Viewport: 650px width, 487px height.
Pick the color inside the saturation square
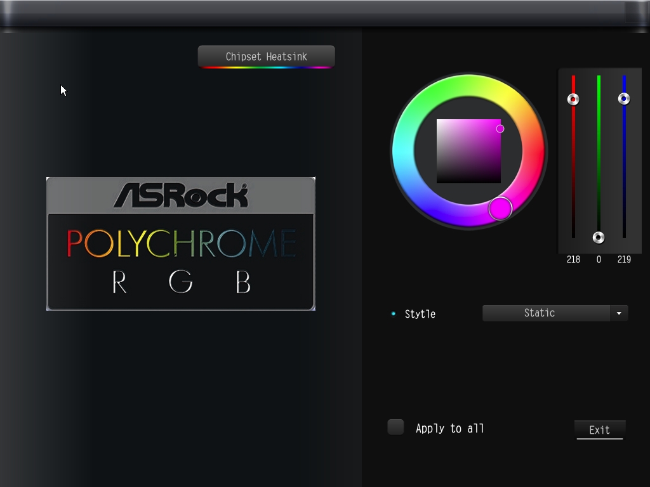click(468, 151)
